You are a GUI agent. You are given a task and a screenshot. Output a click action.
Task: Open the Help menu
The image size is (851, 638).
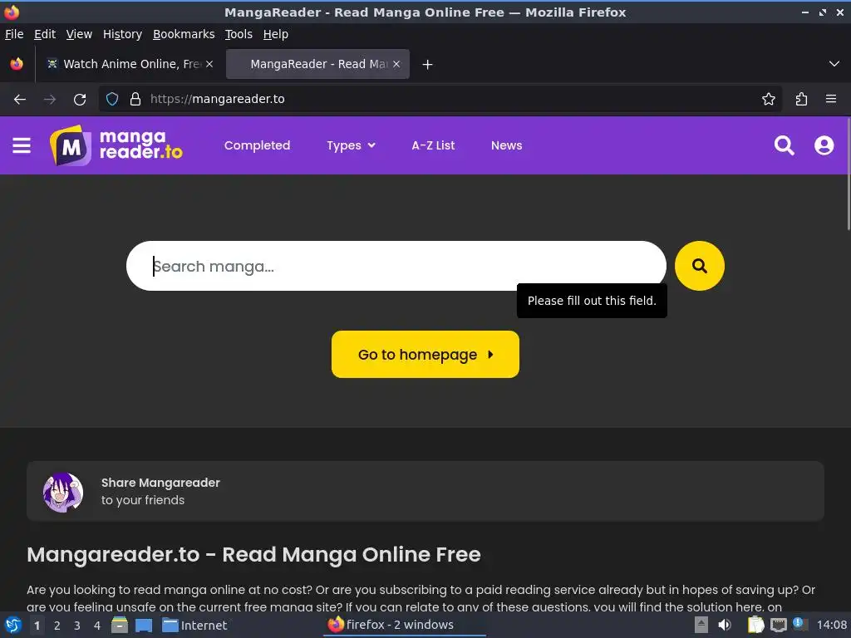pyautogui.click(x=276, y=34)
